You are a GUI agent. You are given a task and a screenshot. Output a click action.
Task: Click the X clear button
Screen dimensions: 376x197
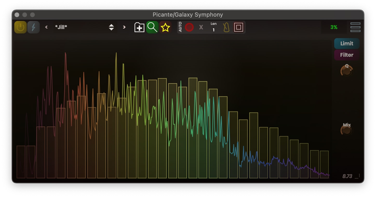[x=201, y=27]
